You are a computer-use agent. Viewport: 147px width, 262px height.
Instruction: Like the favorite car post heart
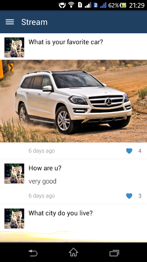point(129,151)
